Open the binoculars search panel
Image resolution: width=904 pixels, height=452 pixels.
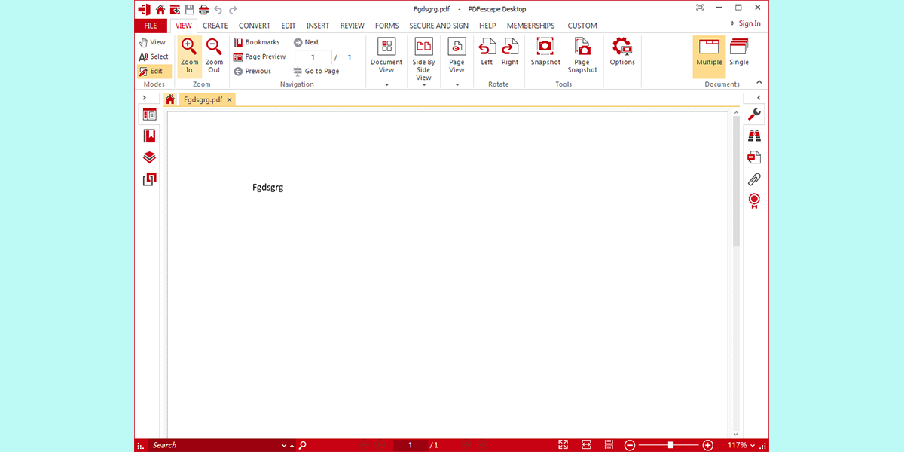753,136
